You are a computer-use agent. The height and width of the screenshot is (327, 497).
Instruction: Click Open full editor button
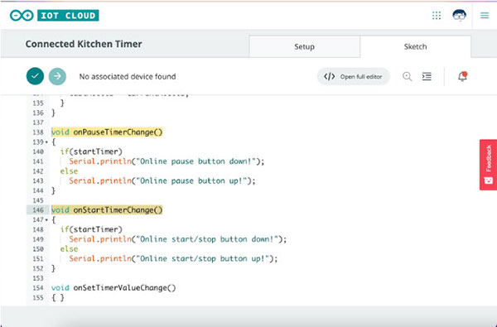(x=354, y=77)
